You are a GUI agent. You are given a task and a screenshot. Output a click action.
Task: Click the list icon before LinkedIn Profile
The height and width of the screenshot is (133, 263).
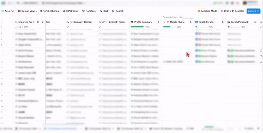(x=100, y=22)
